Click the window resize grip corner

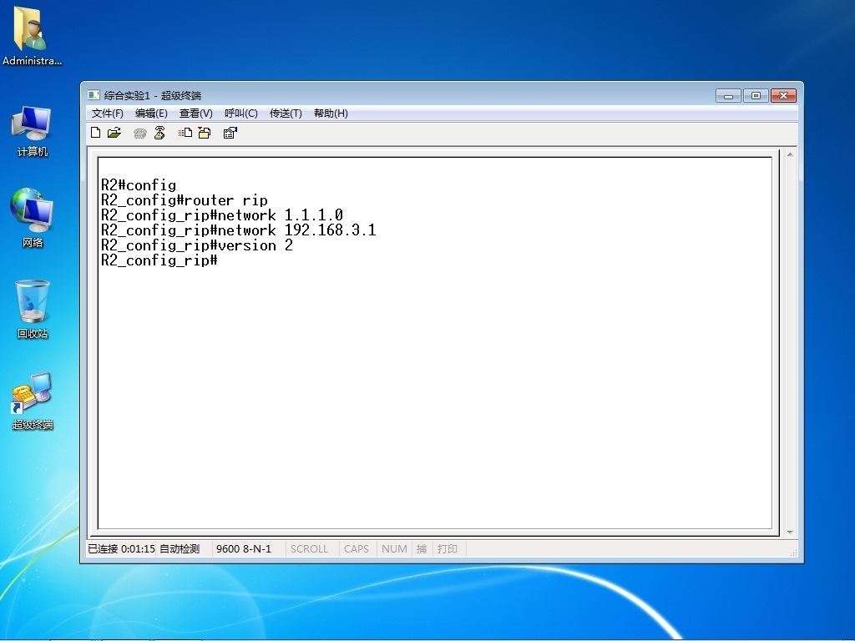tap(793, 553)
